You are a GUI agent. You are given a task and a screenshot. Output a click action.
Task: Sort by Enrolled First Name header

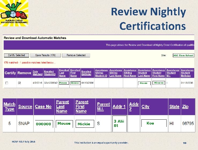coord(75,73)
